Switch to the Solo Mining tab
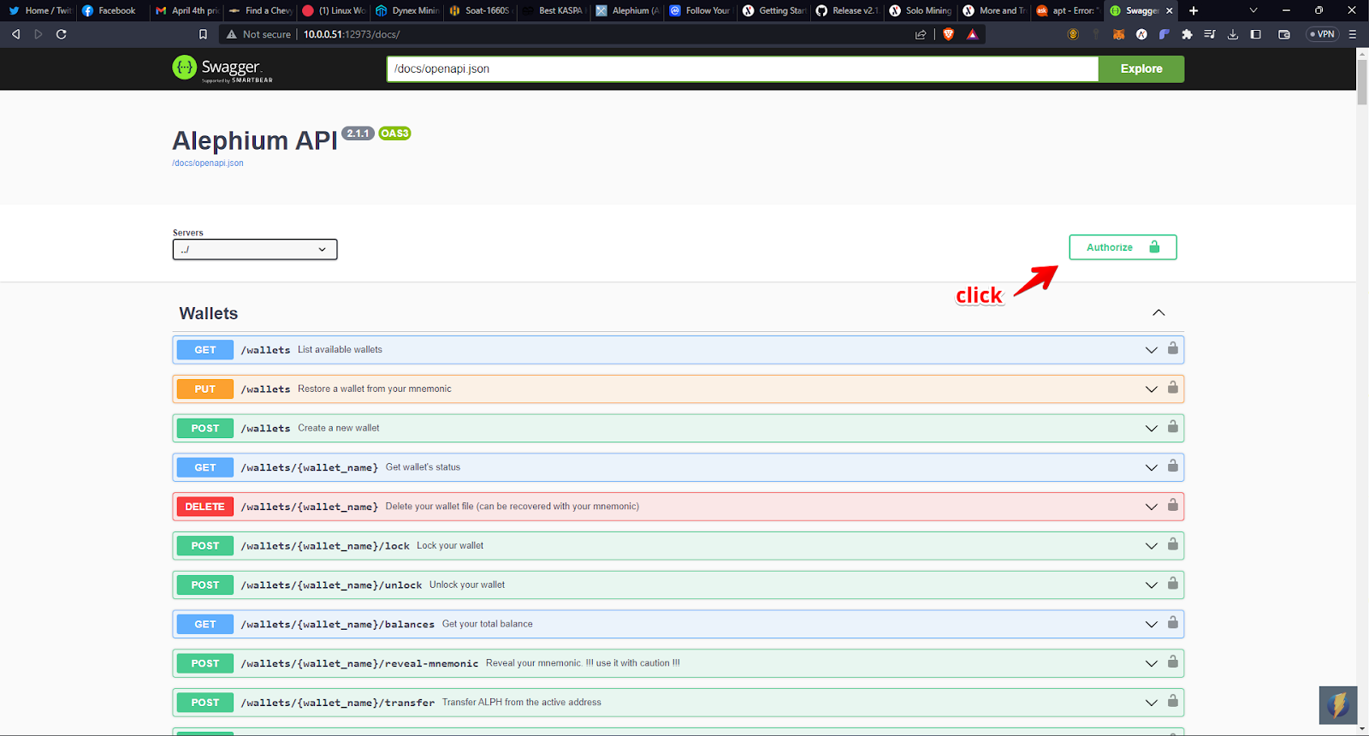This screenshot has width=1369, height=736. pos(921,10)
